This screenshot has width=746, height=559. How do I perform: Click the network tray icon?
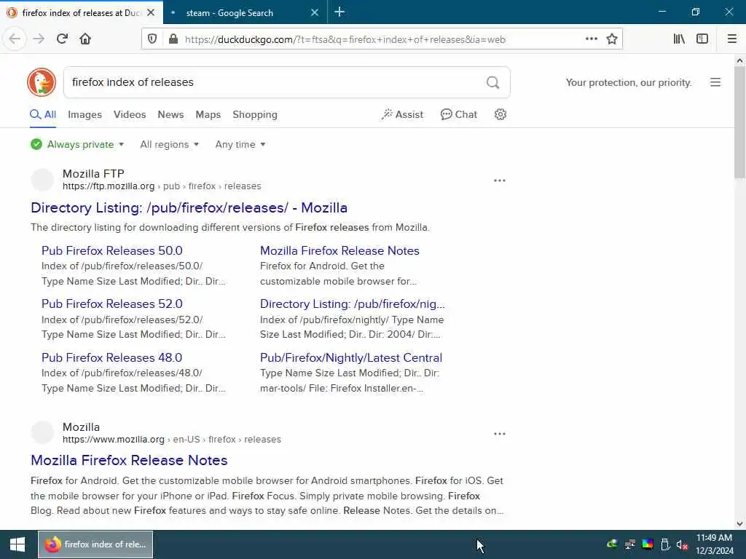click(x=630, y=544)
